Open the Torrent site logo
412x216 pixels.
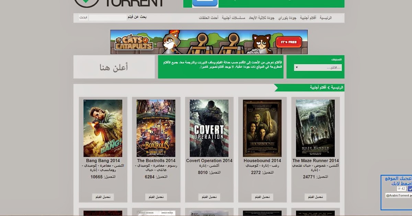click(x=119, y=3)
